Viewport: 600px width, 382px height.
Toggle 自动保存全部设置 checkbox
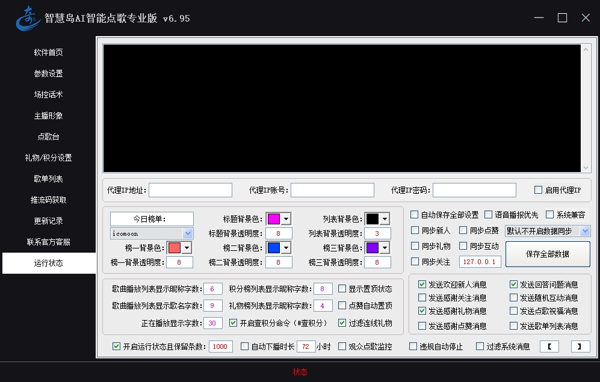pos(415,215)
